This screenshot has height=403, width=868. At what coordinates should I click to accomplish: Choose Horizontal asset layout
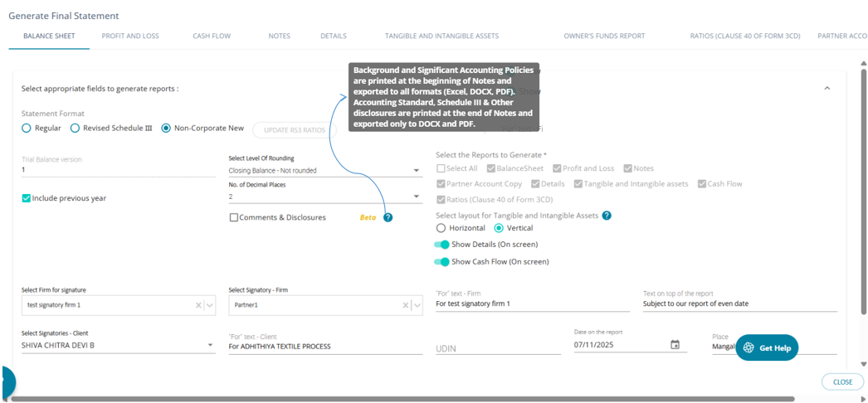tap(441, 228)
